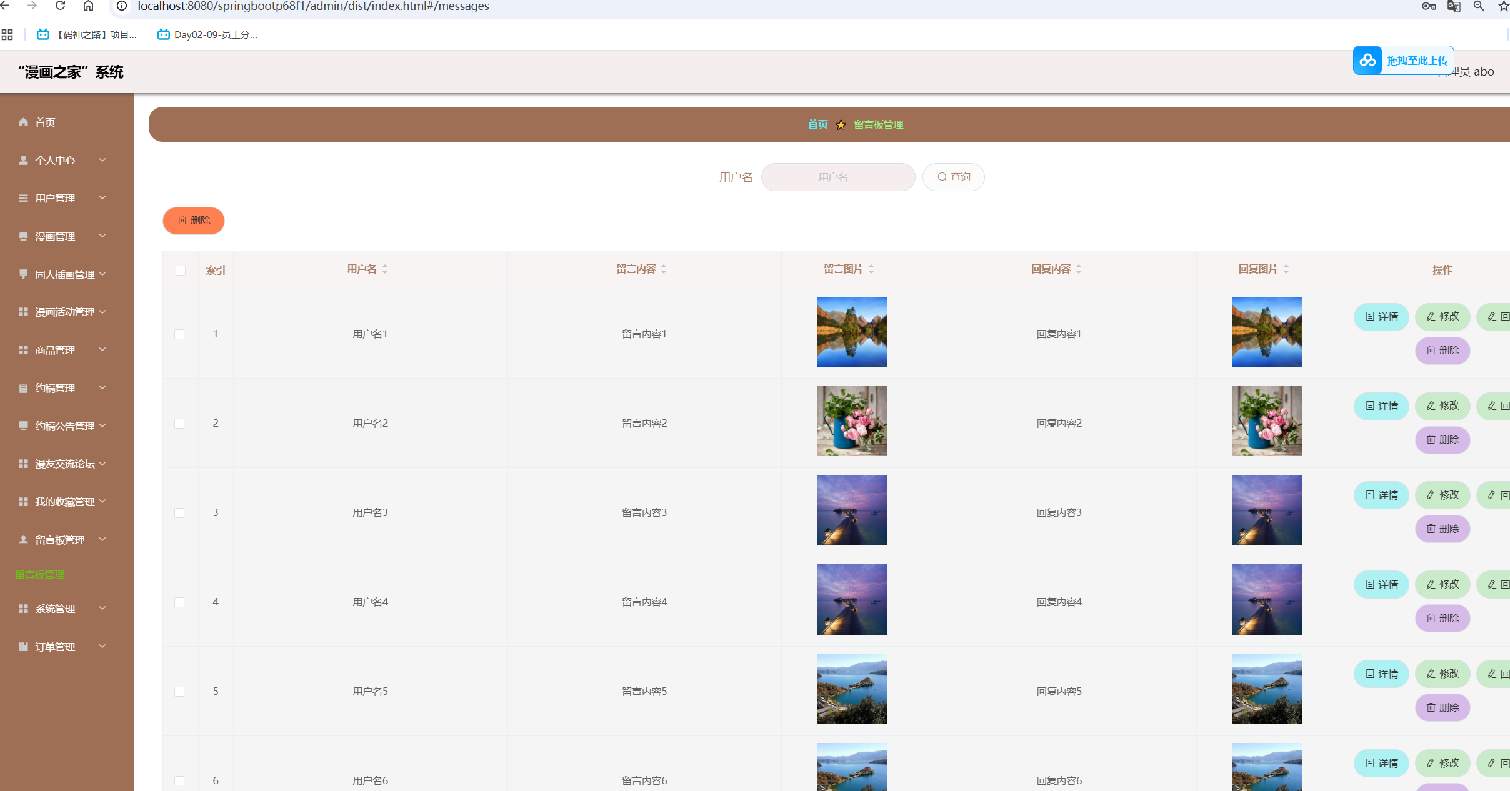Open the 订单管理 sidebar menu
The image size is (1510, 791).
point(67,647)
